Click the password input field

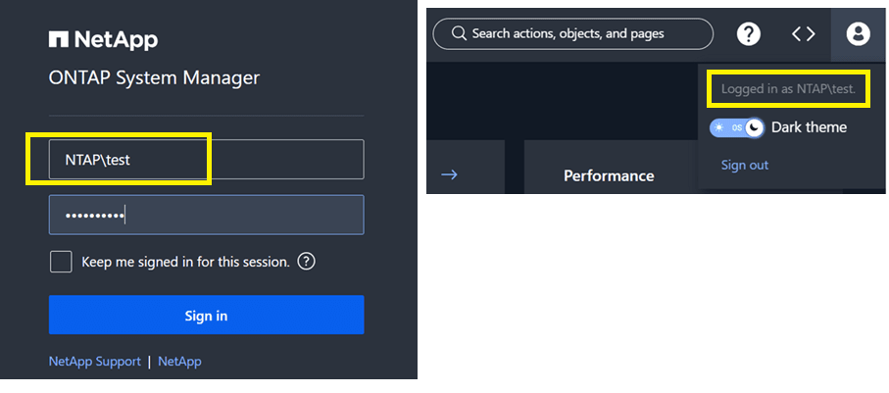pyautogui.click(x=207, y=215)
